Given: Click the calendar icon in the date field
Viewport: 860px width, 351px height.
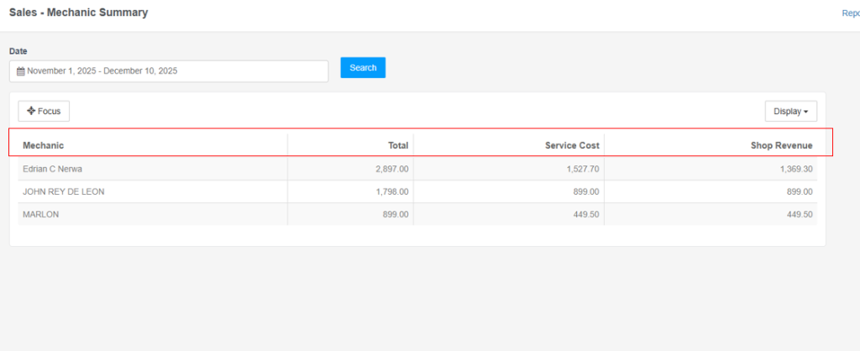Looking at the screenshot, I should [x=21, y=71].
